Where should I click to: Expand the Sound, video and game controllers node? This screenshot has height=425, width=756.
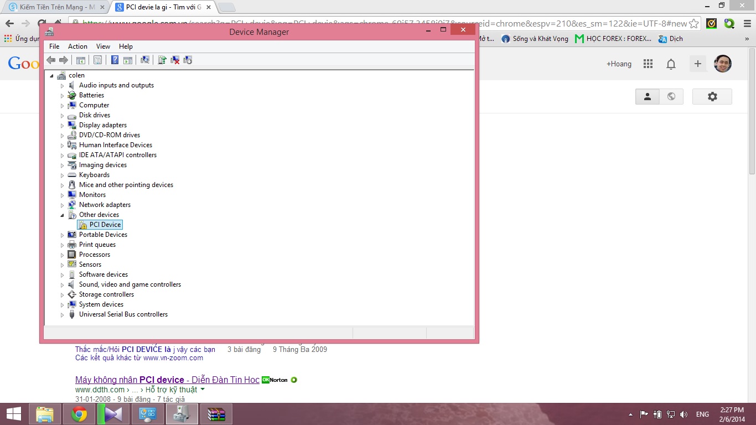tap(63, 285)
